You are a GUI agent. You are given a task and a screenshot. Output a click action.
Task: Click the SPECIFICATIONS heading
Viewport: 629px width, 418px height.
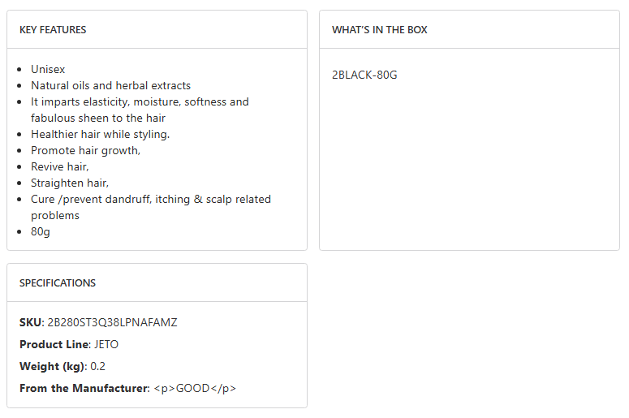pos(58,283)
